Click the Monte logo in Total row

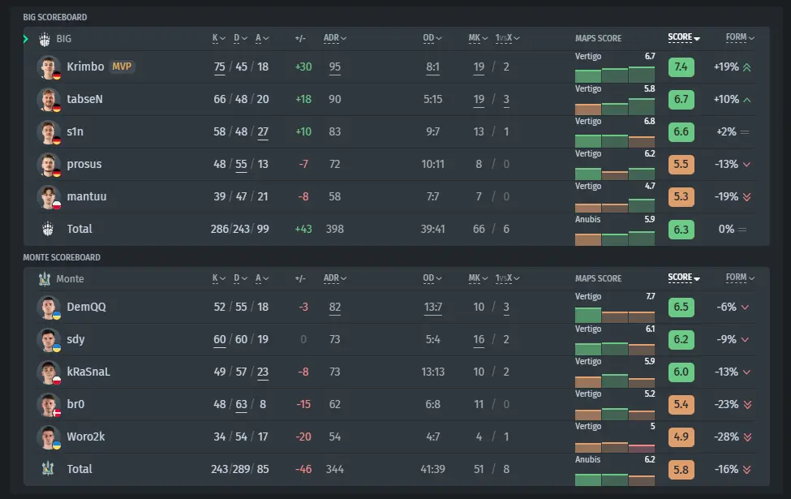pos(47,469)
